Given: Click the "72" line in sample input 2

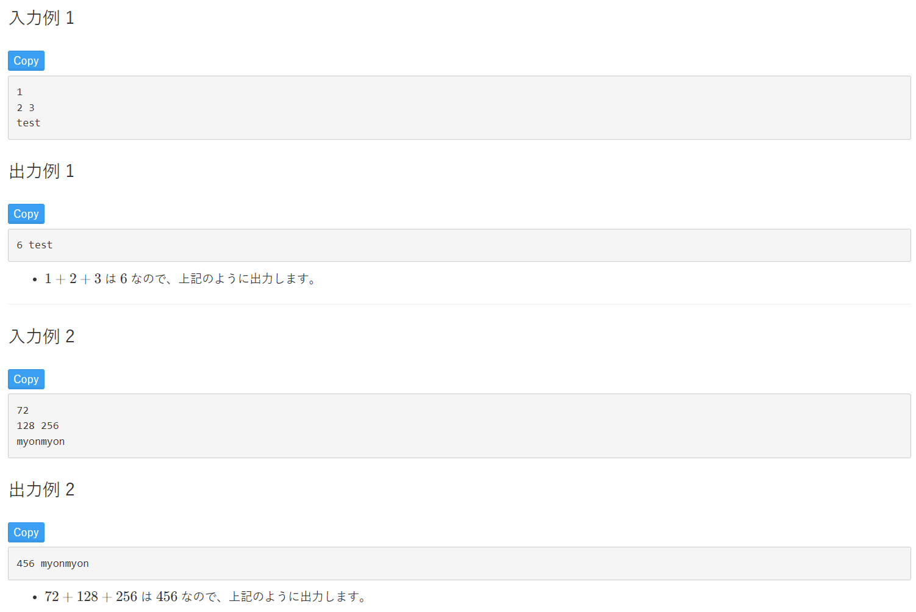Looking at the screenshot, I should pyautogui.click(x=23, y=411).
